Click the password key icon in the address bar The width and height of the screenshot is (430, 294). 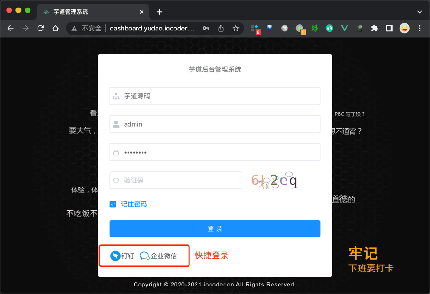click(x=206, y=28)
